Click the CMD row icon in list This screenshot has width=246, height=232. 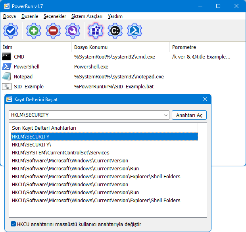[6, 57]
